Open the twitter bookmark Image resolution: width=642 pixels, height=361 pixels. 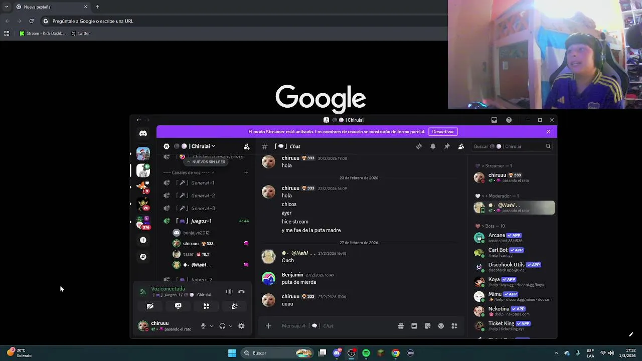coord(80,34)
